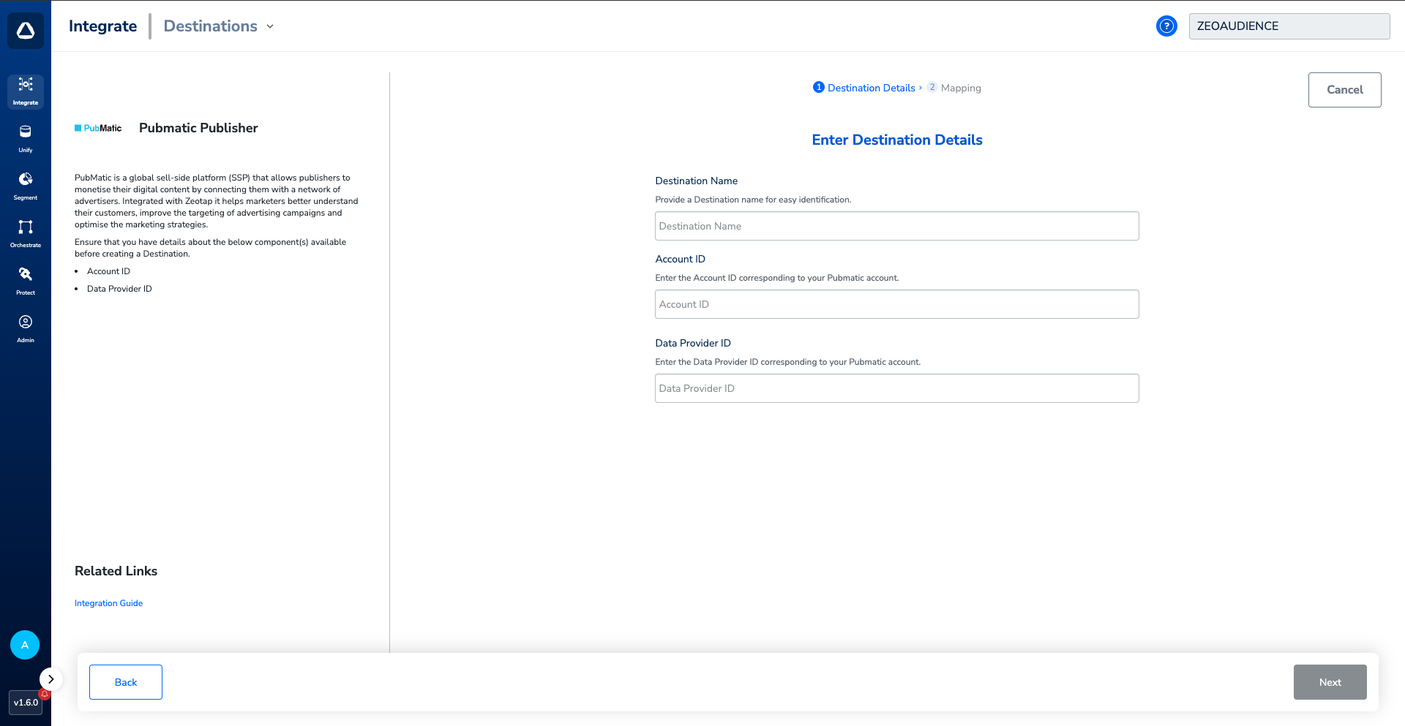
Task: Open the Destinations dropdown chevron
Action: pyautogui.click(x=270, y=26)
